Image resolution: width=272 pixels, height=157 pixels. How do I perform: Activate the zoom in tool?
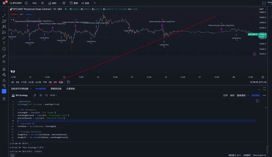click(4, 62)
